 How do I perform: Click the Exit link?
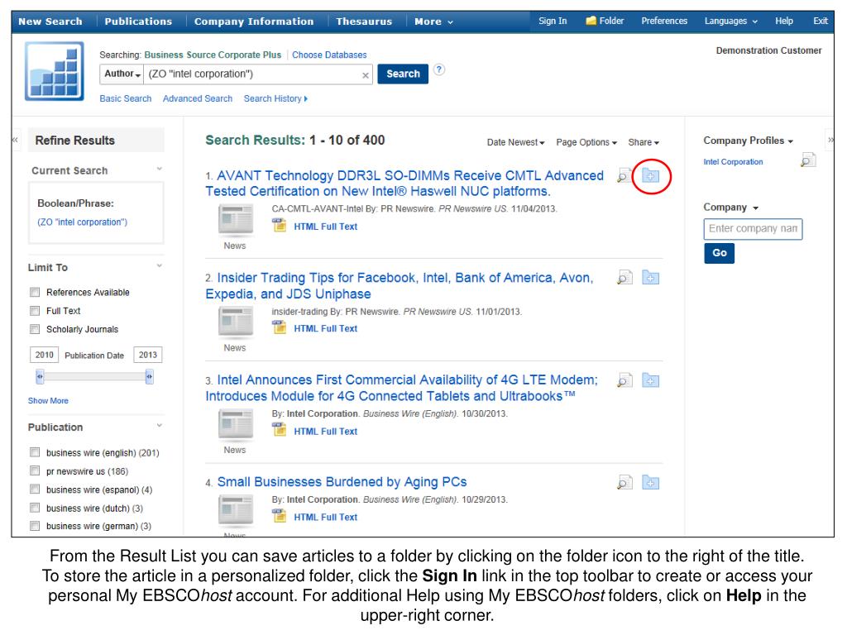point(820,21)
